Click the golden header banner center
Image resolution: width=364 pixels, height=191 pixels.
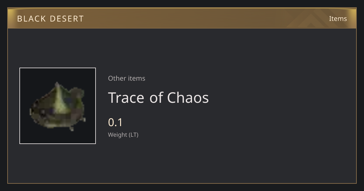click(182, 18)
